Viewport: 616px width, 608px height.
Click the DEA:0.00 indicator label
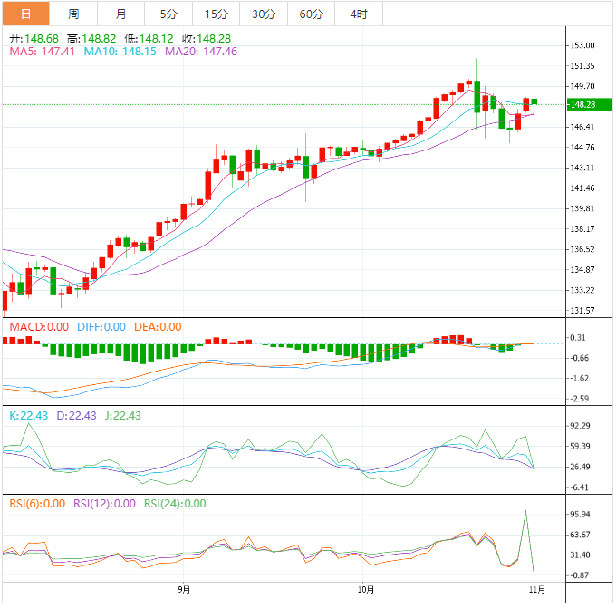157,327
